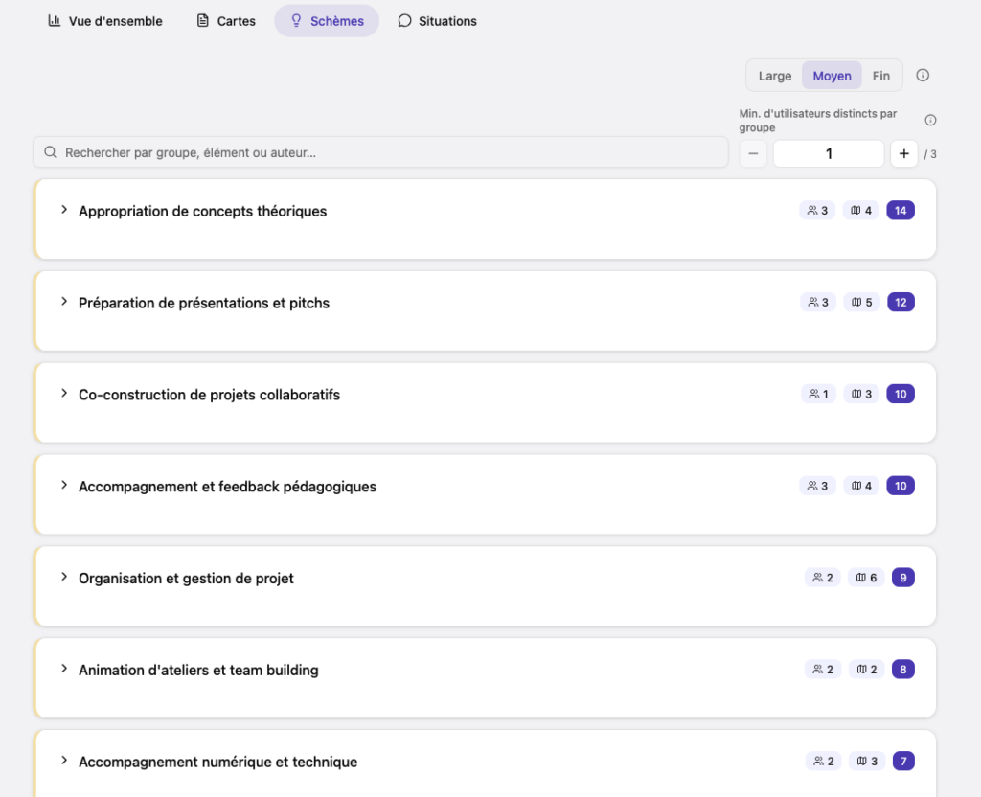Click the Min. d'utilisateurs distincts par groupe label
Image resolution: width=981 pixels, height=797 pixels.
pos(818,120)
